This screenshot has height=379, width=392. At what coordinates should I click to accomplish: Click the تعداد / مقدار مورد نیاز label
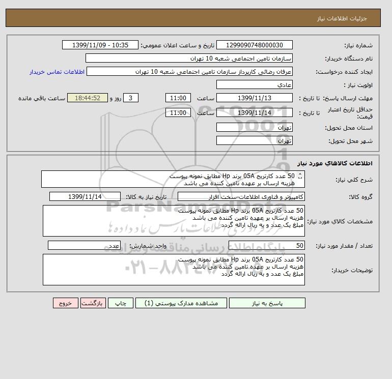[344, 246]
